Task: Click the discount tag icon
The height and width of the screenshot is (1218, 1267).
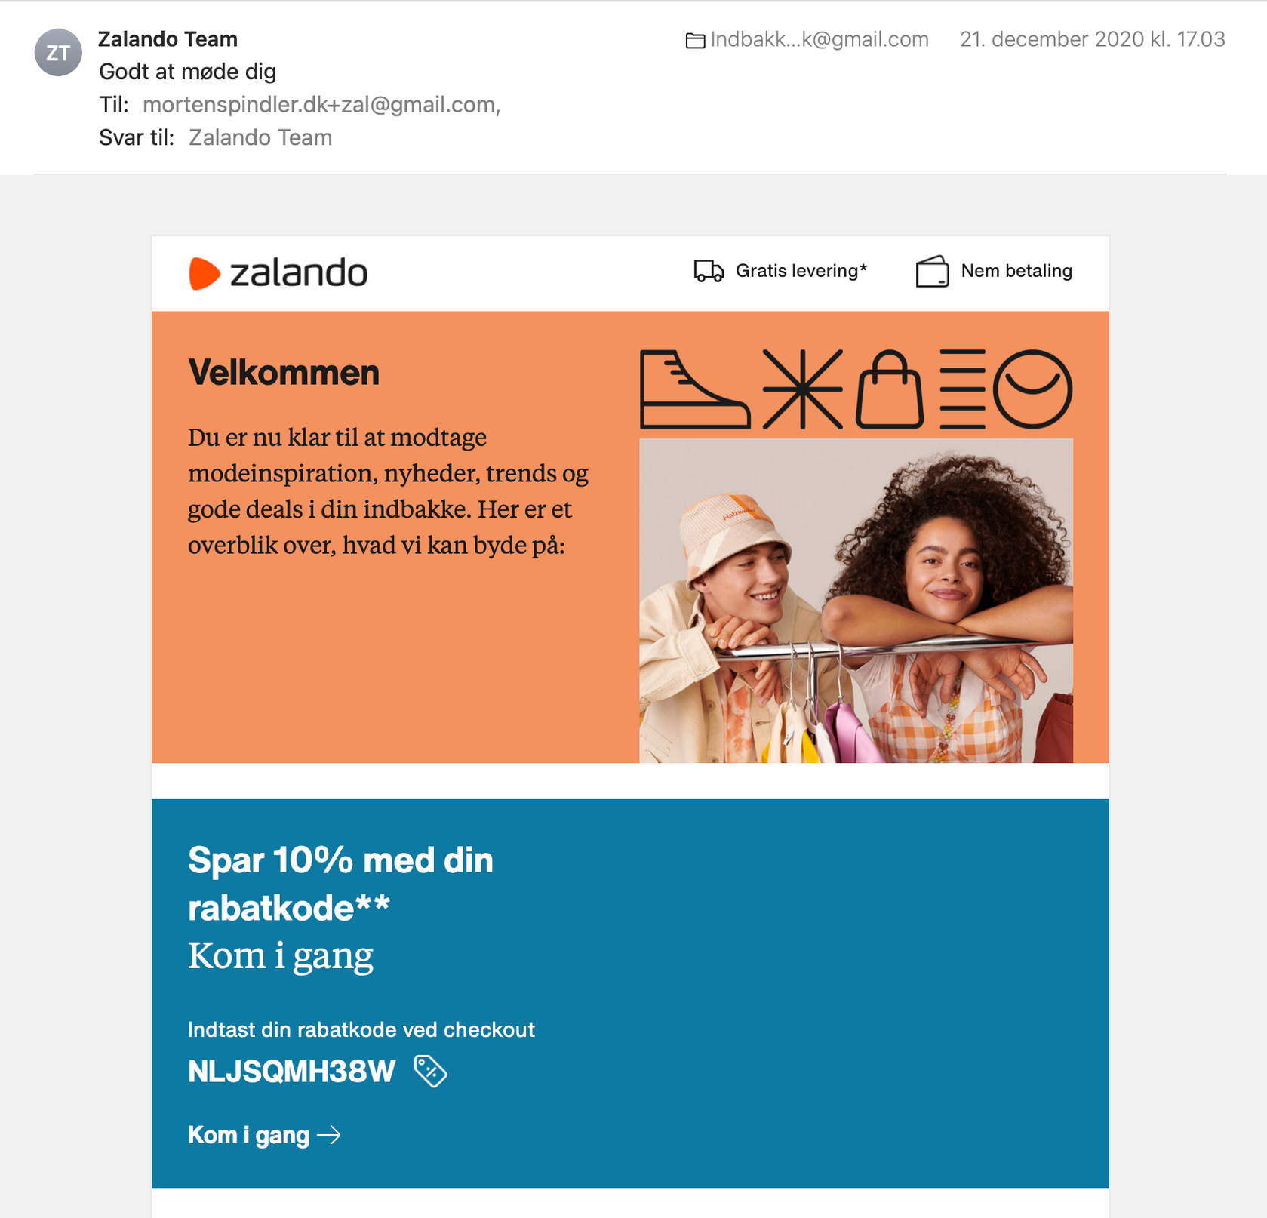Action: (x=431, y=1071)
